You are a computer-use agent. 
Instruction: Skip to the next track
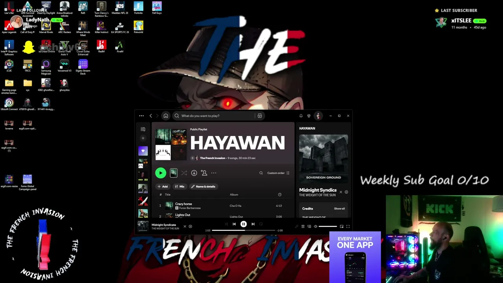coord(253,224)
